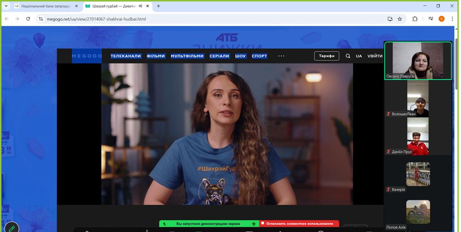Stop sharing with Остановить совместное использование
The height and width of the screenshot is (232, 461).
(299, 224)
